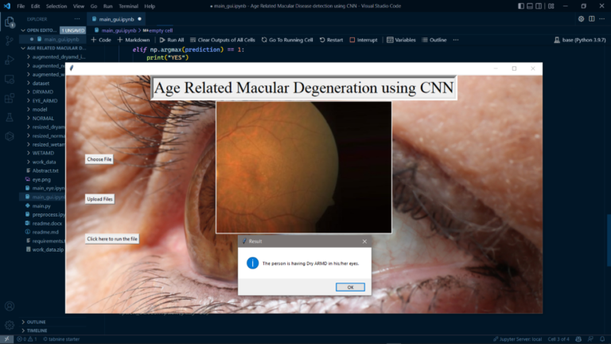This screenshot has width=611, height=344.
Task: Open the Explorer view in activity bar
Action: point(10,21)
